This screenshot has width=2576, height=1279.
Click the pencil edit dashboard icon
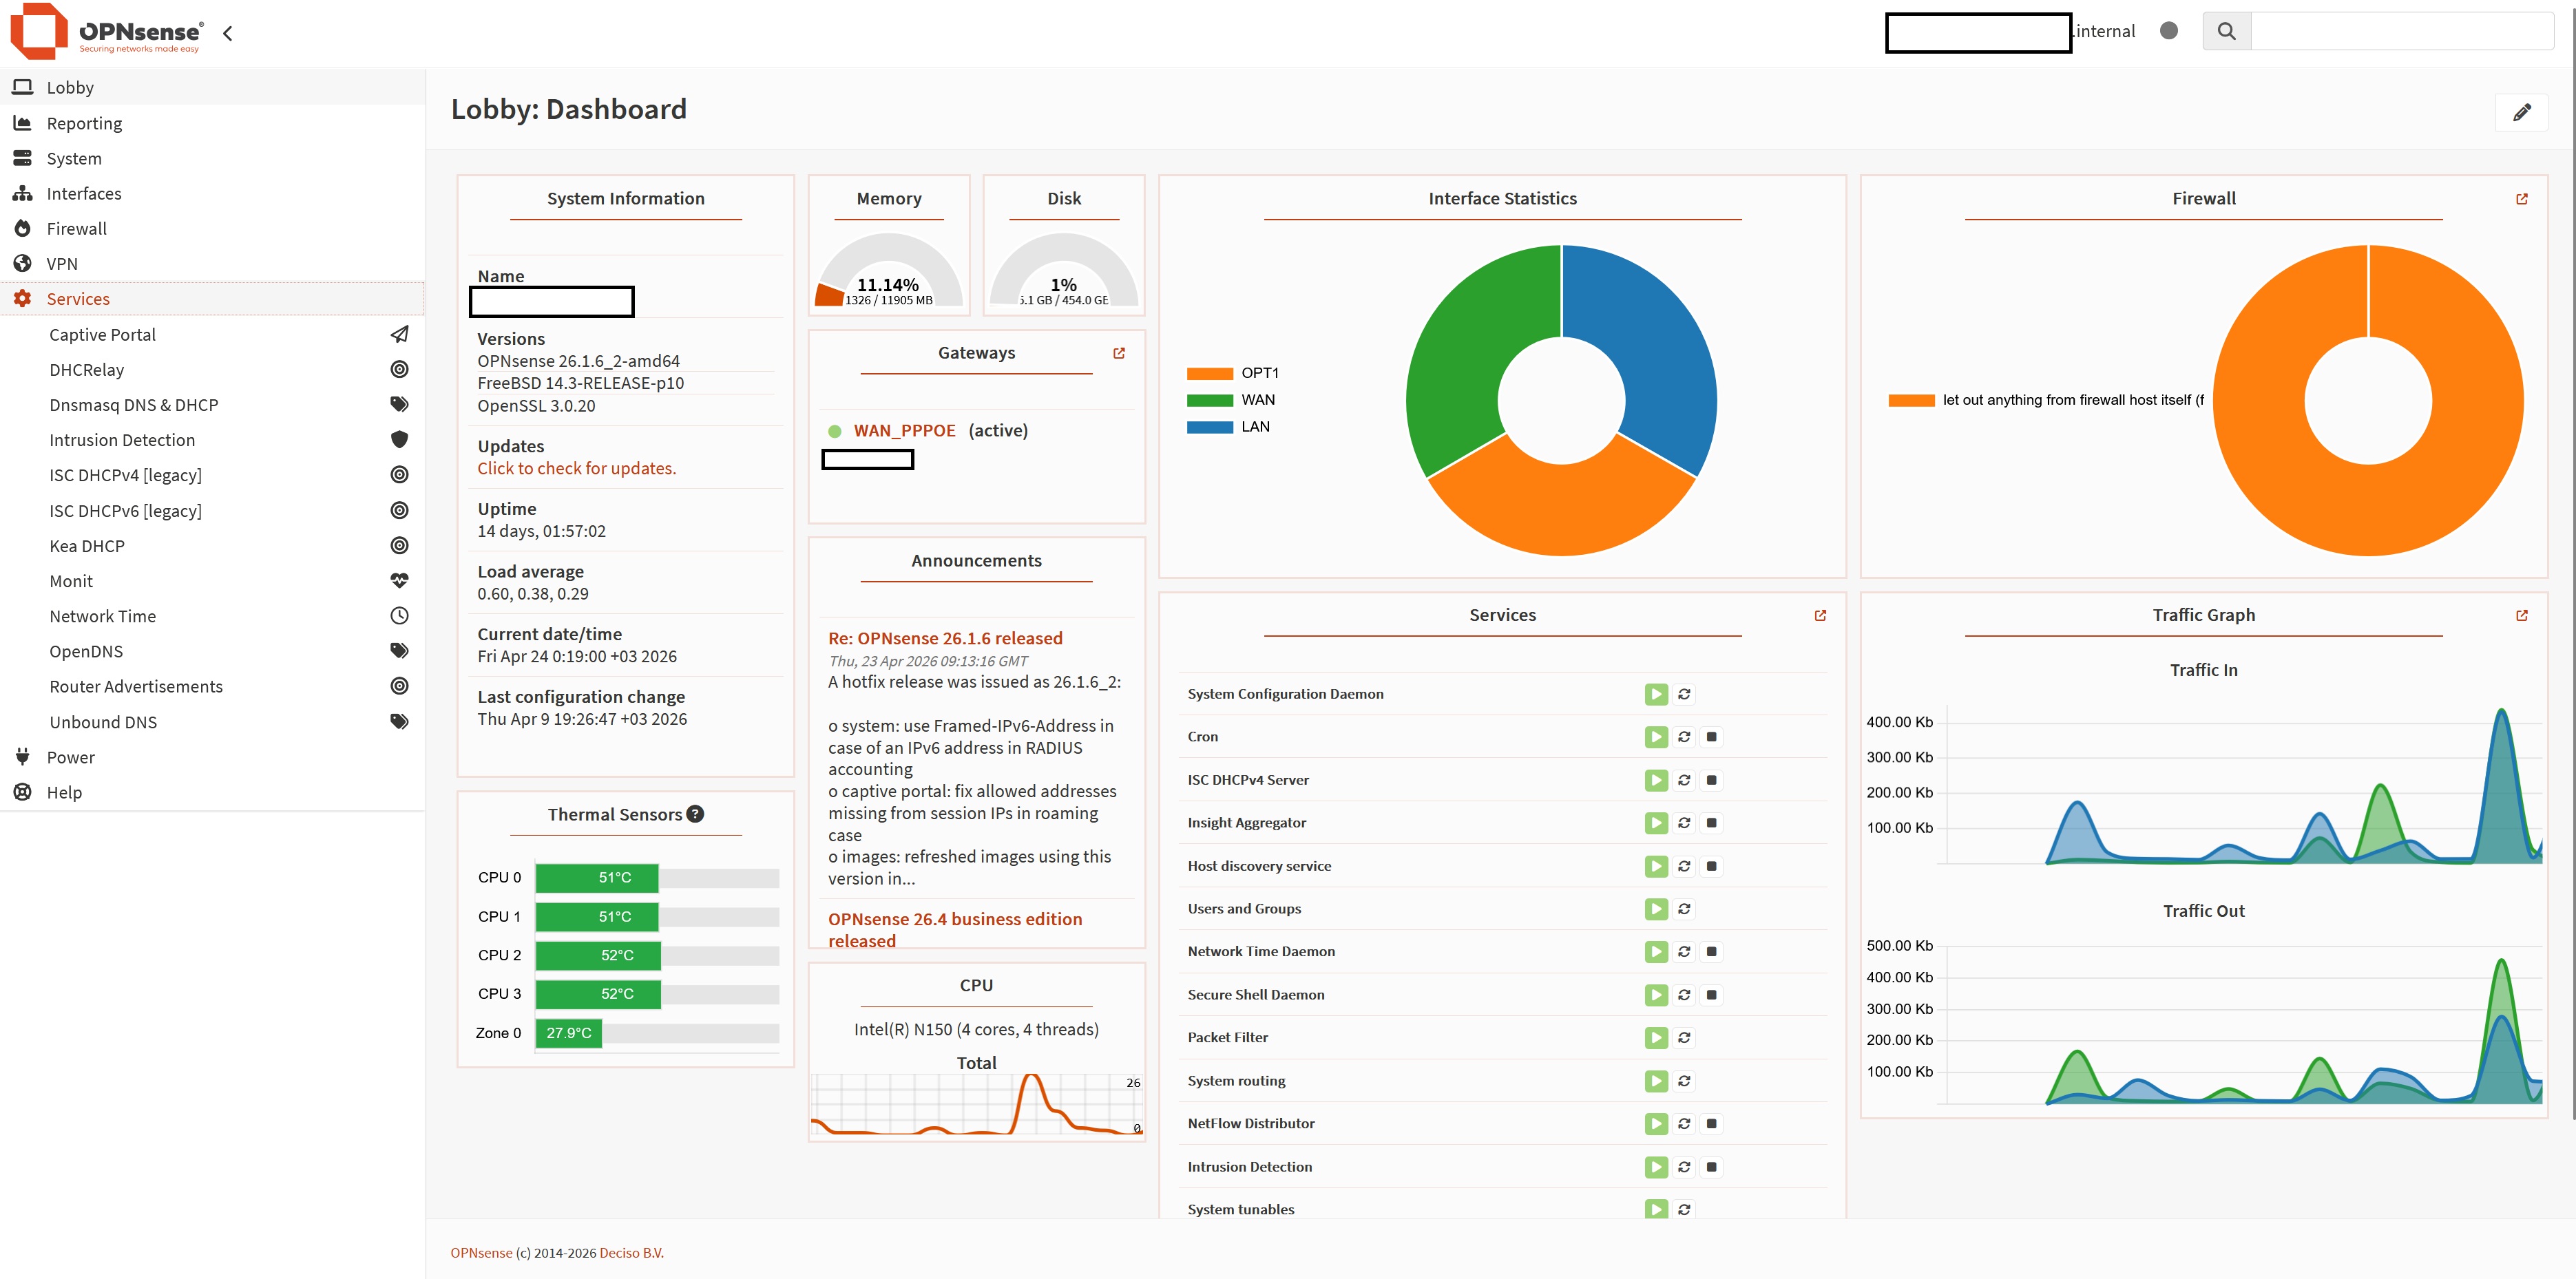tap(2521, 112)
